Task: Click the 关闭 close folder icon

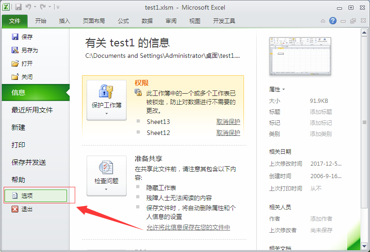Action: 15,77
